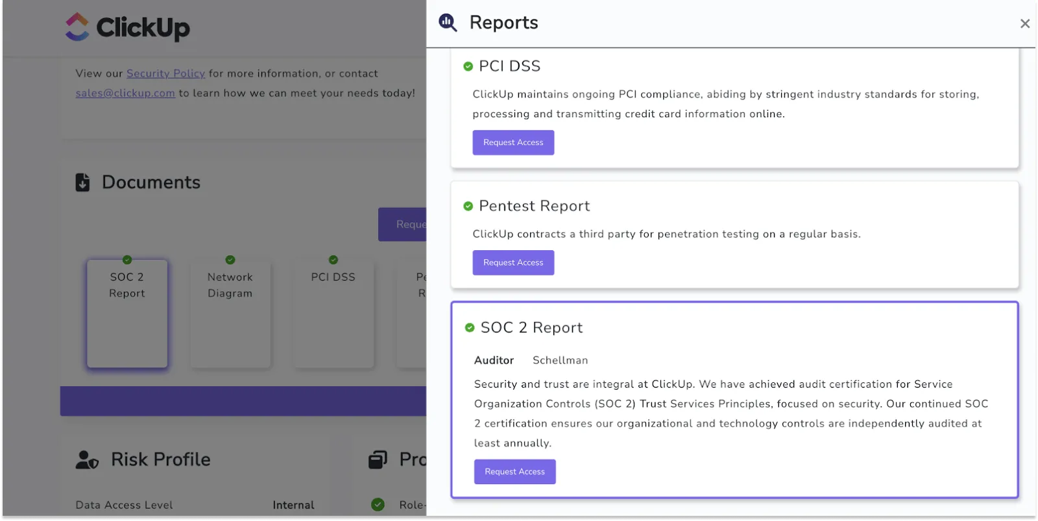Click the Documents section heading
The width and height of the screenshot is (1038, 521).
tap(151, 183)
